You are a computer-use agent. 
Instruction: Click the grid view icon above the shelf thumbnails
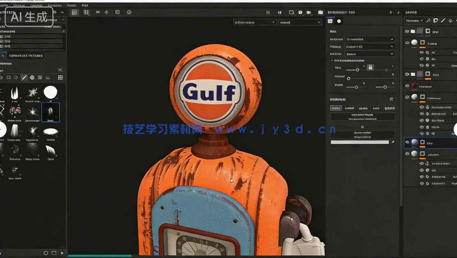[60, 77]
